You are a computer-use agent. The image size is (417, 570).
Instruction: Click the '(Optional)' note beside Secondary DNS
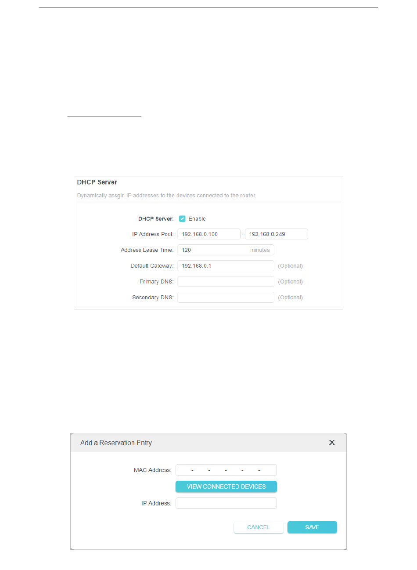(x=290, y=298)
